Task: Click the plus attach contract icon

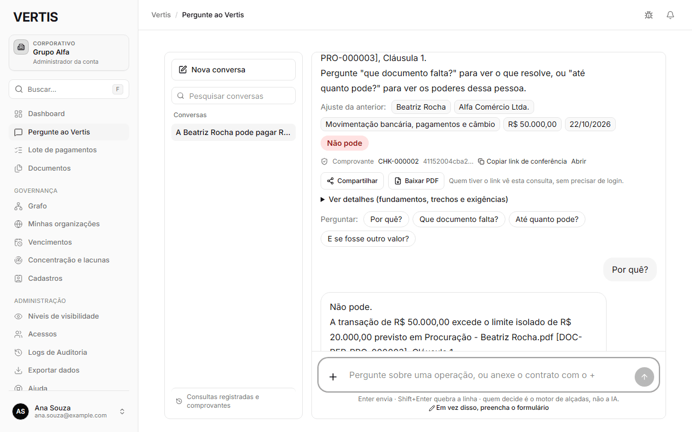Action: click(333, 376)
